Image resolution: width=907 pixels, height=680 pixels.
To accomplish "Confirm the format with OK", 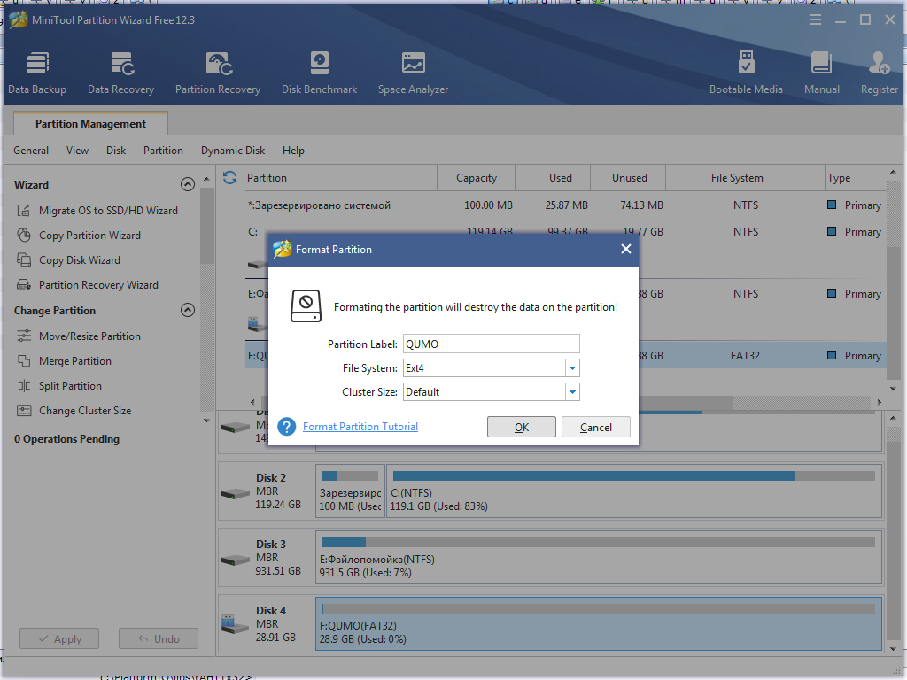I will [x=521, y=428].
